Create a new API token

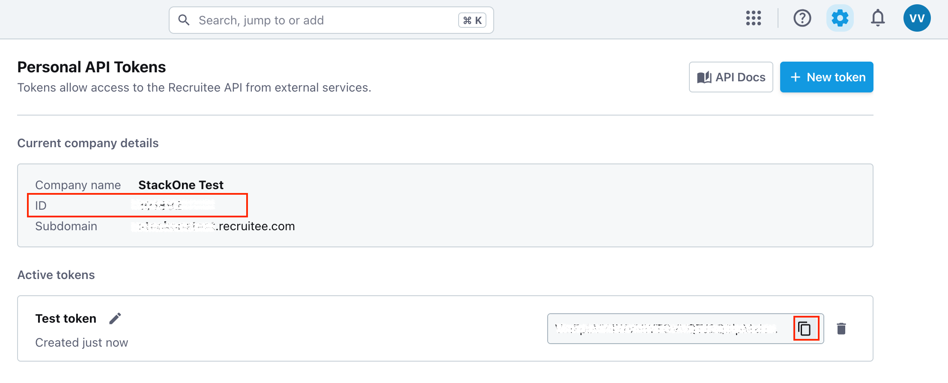tap(826, 77)
